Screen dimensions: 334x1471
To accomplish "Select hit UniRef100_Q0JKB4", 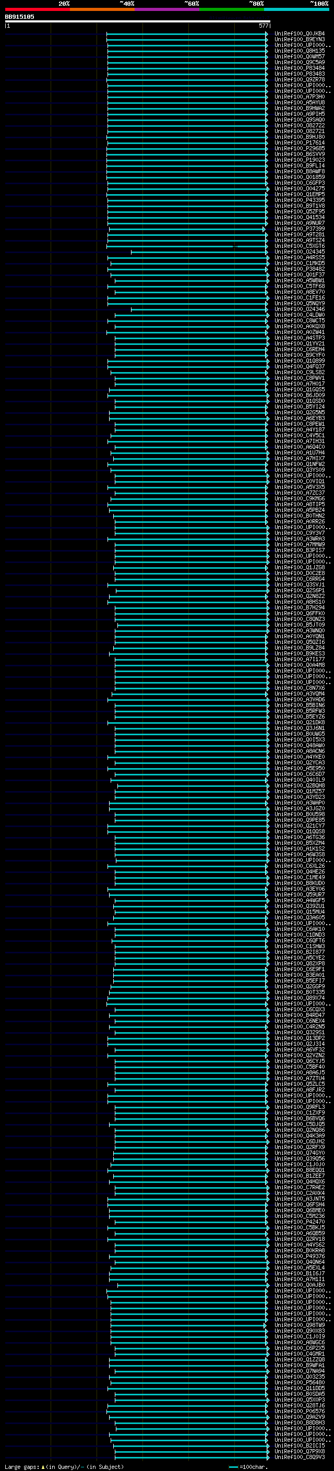I will coord(300,34).
